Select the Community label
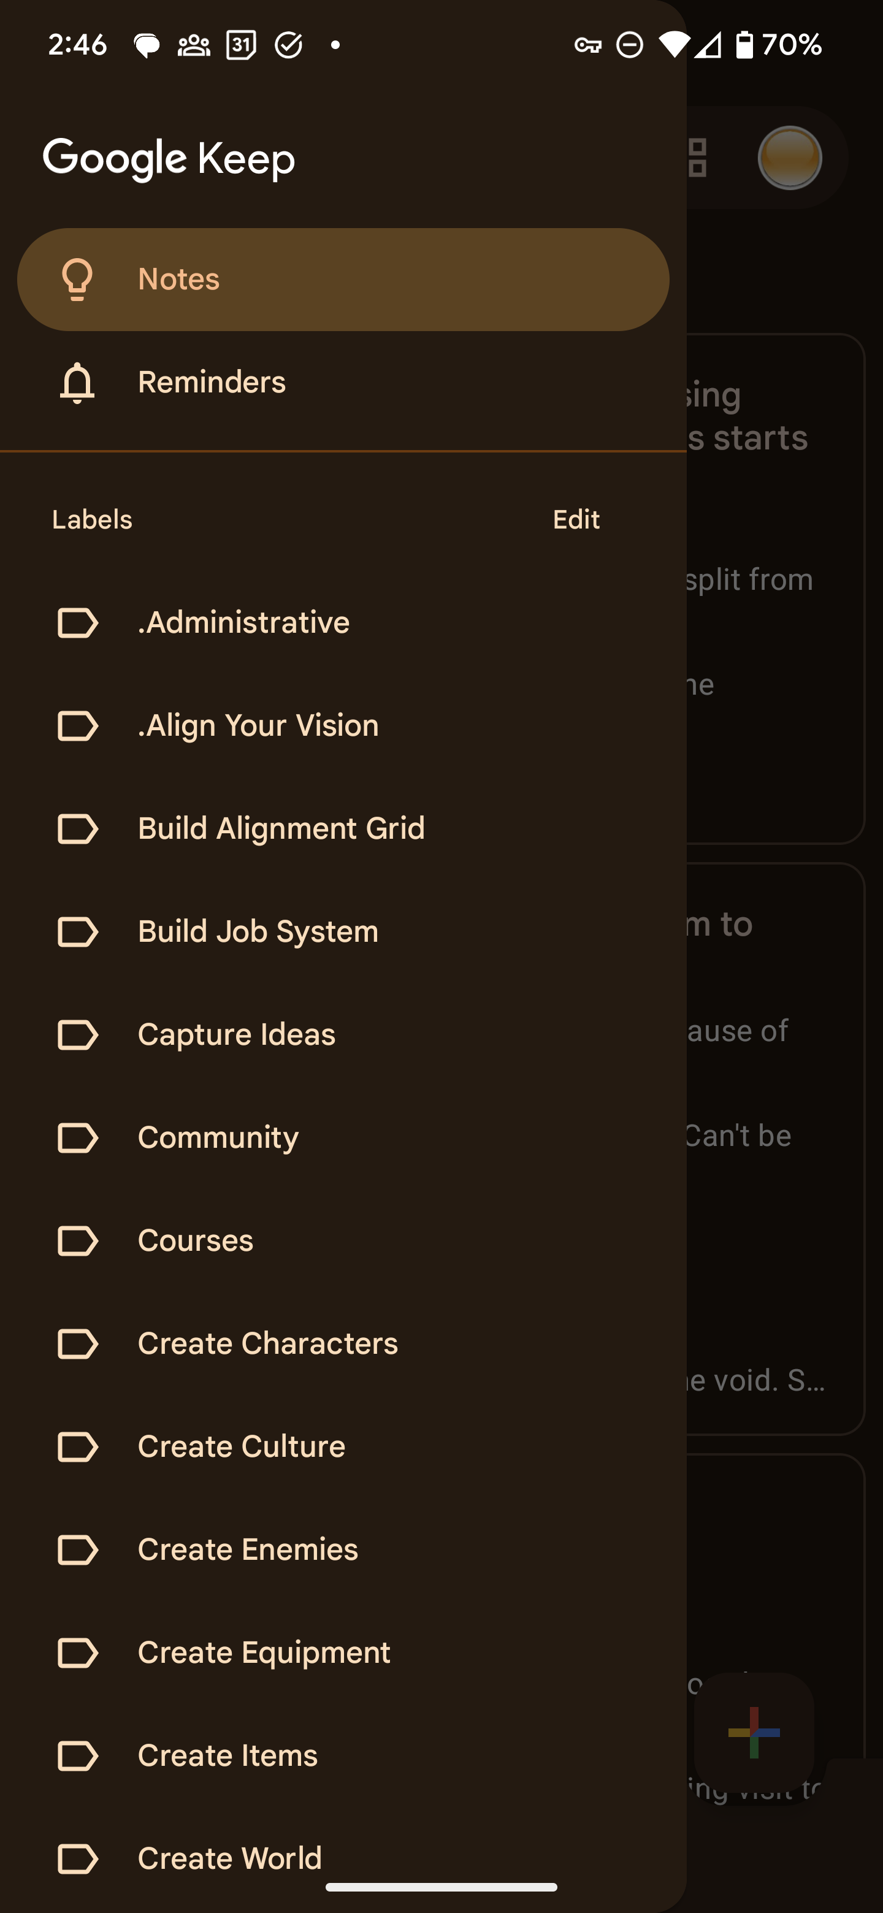 tap(218, 1137)
